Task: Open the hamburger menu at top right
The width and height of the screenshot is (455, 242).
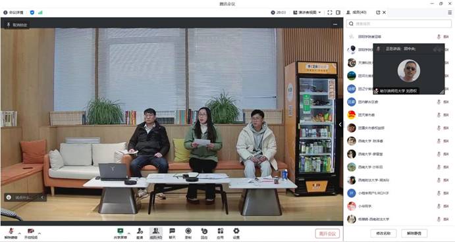Action: pos(450,12)
